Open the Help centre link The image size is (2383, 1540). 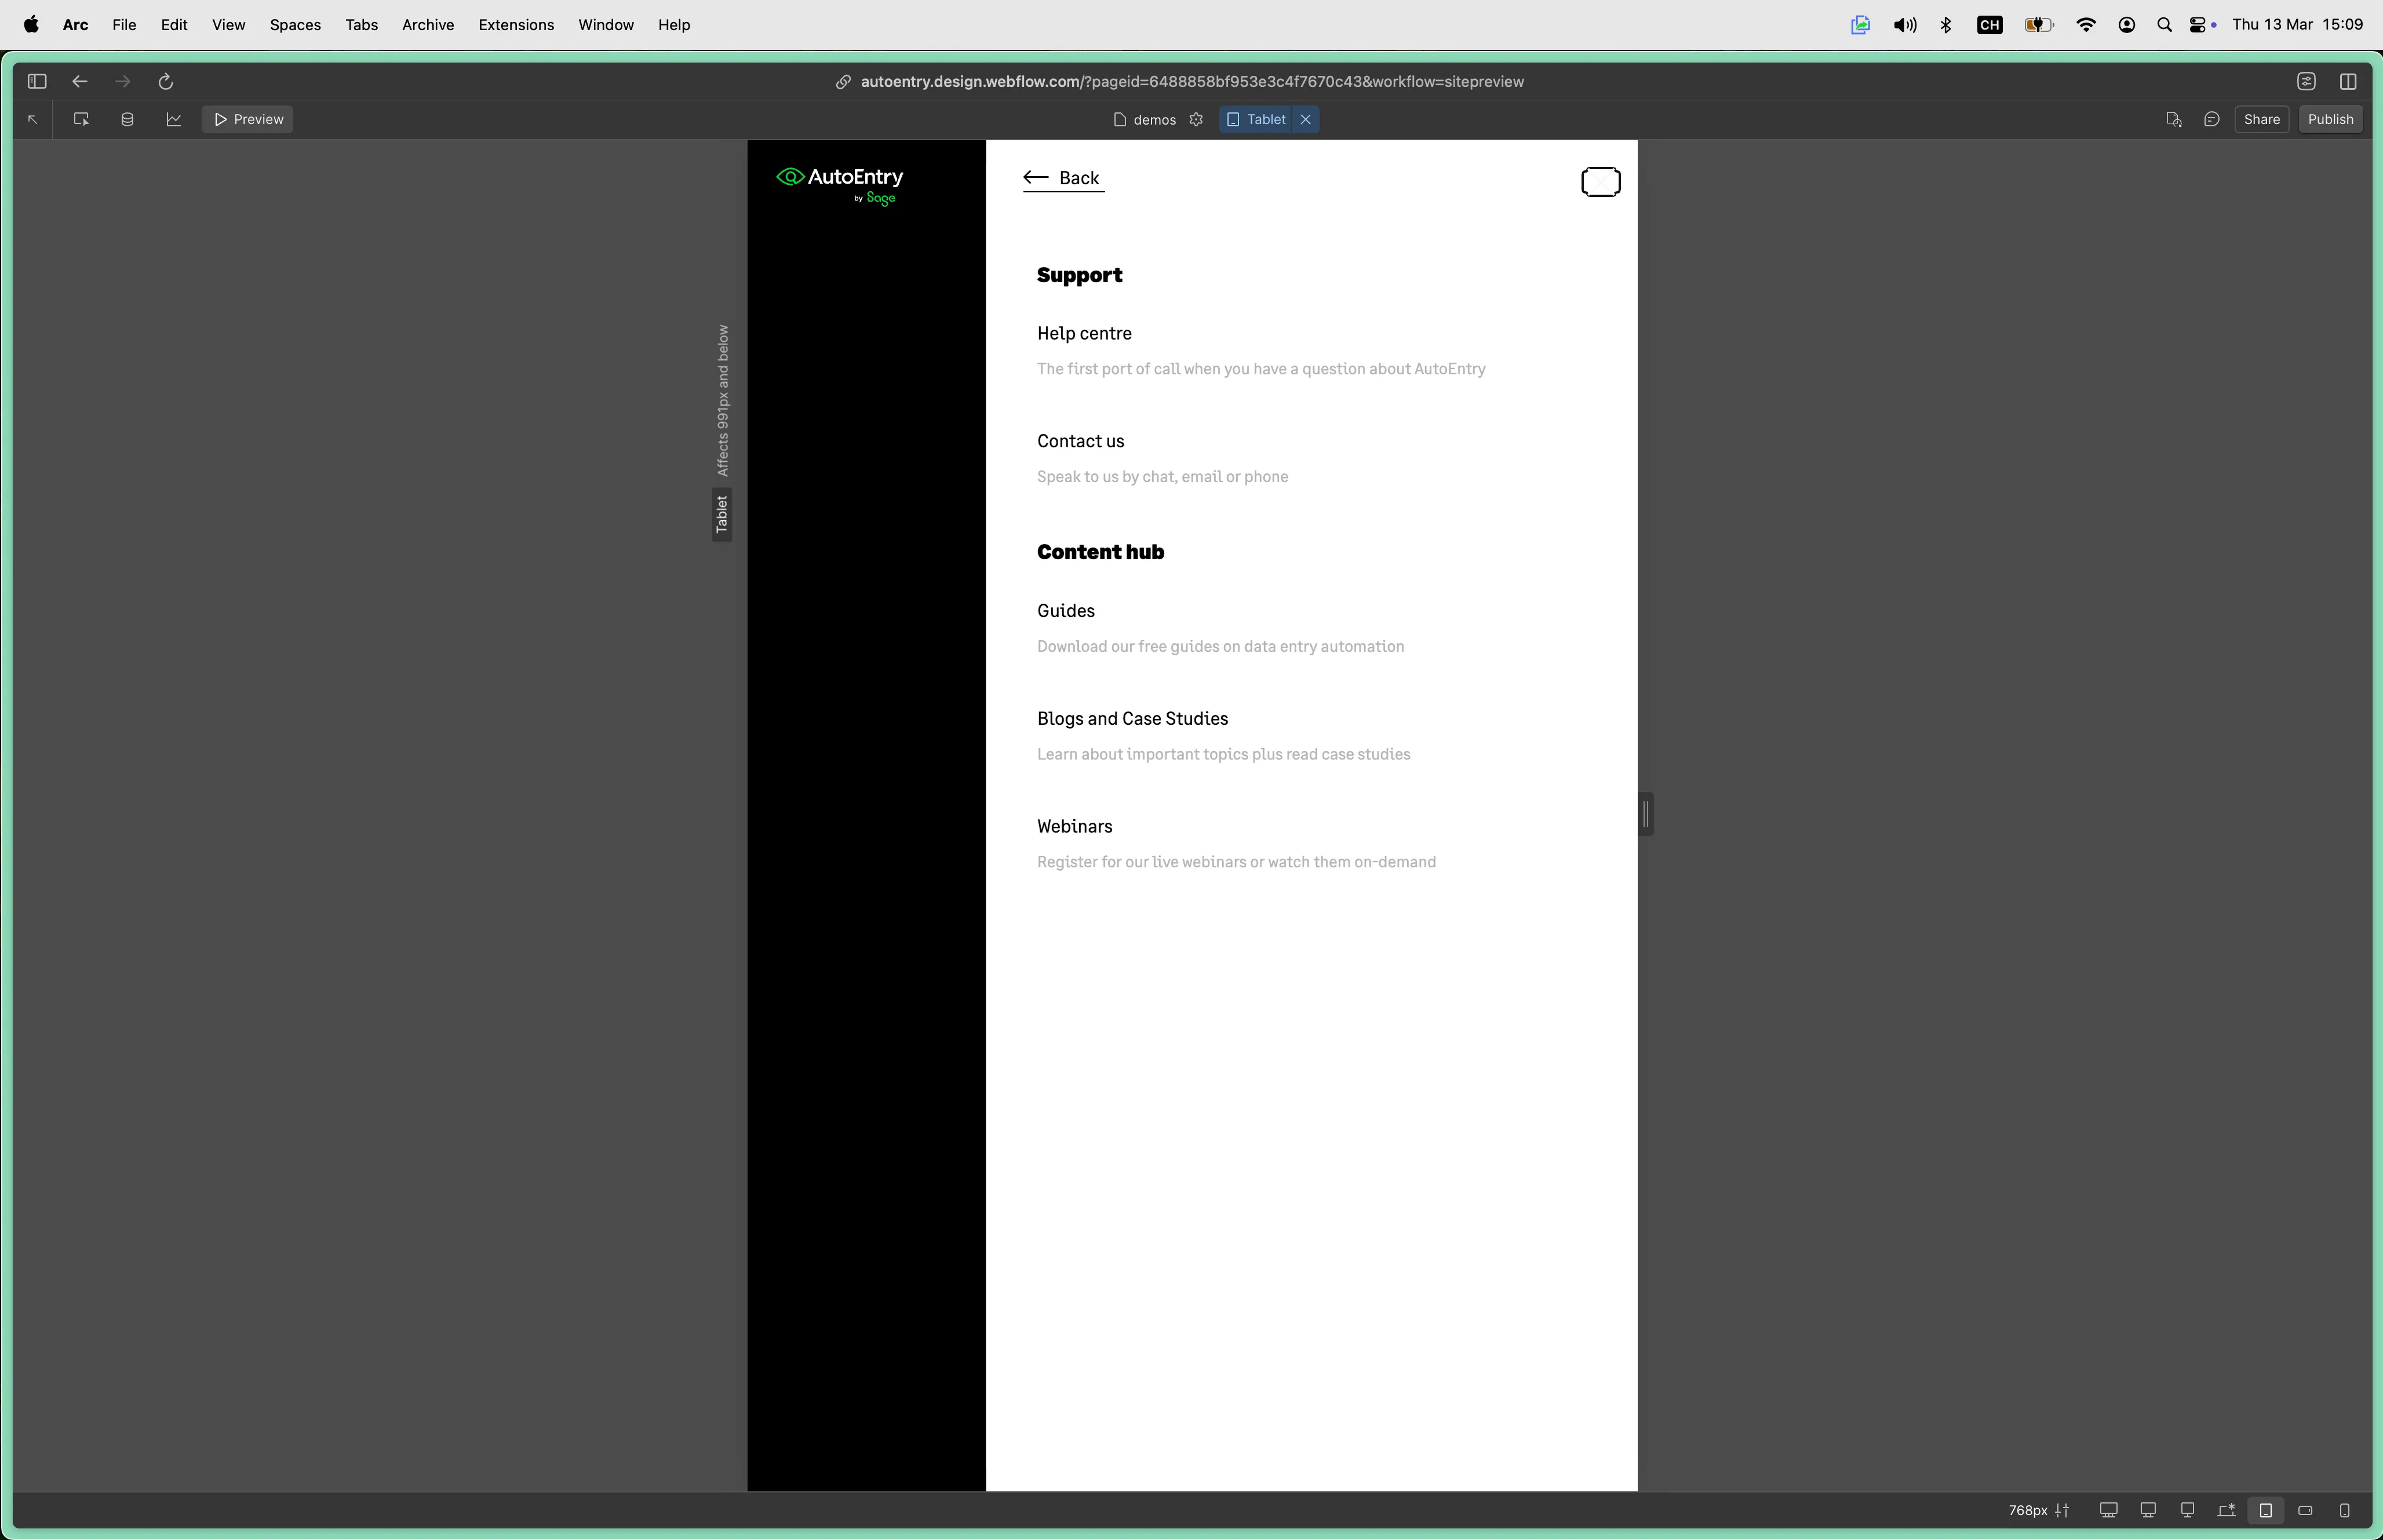coord(1084,333)
